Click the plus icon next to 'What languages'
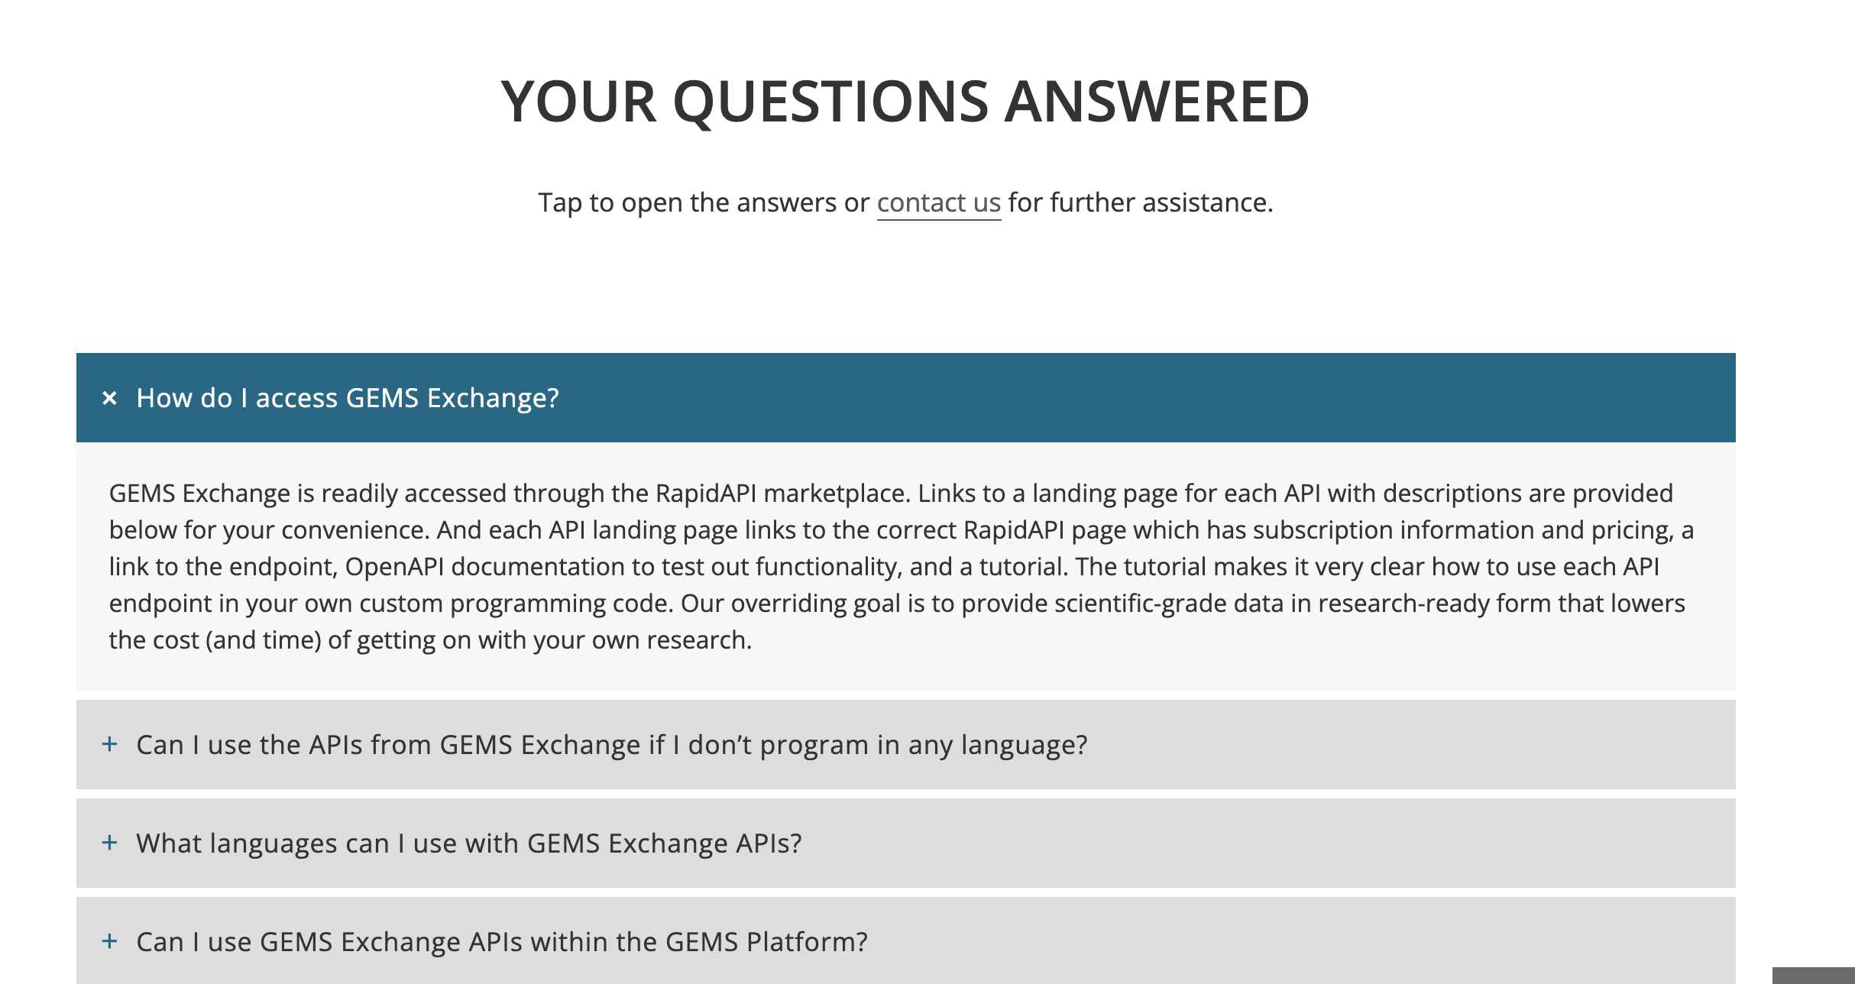 [x=110, y=843]
